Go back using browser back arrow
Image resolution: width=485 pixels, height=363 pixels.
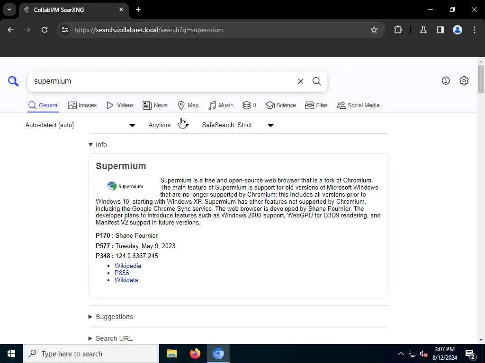point(10,30)
